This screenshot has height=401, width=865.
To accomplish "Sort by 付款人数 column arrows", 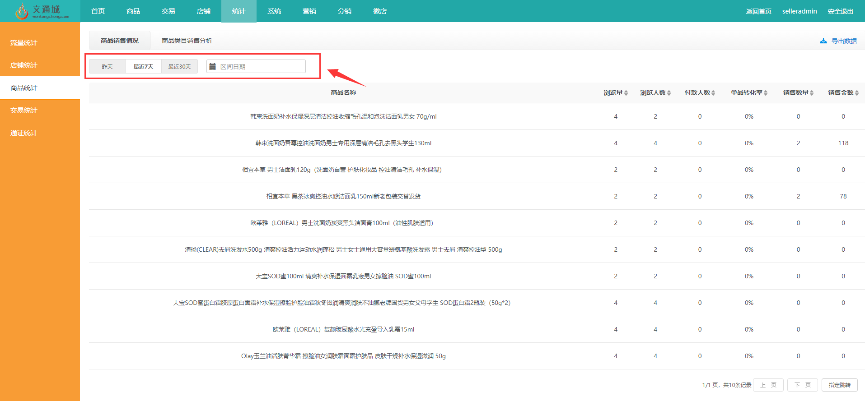I will [713, 93].
